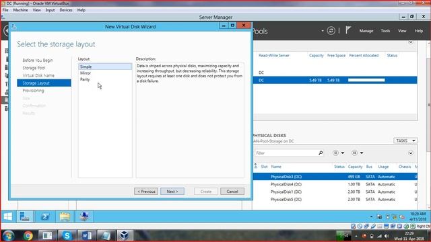
Task: Click Server Manager refresh icon
Action: pos(331,31)
